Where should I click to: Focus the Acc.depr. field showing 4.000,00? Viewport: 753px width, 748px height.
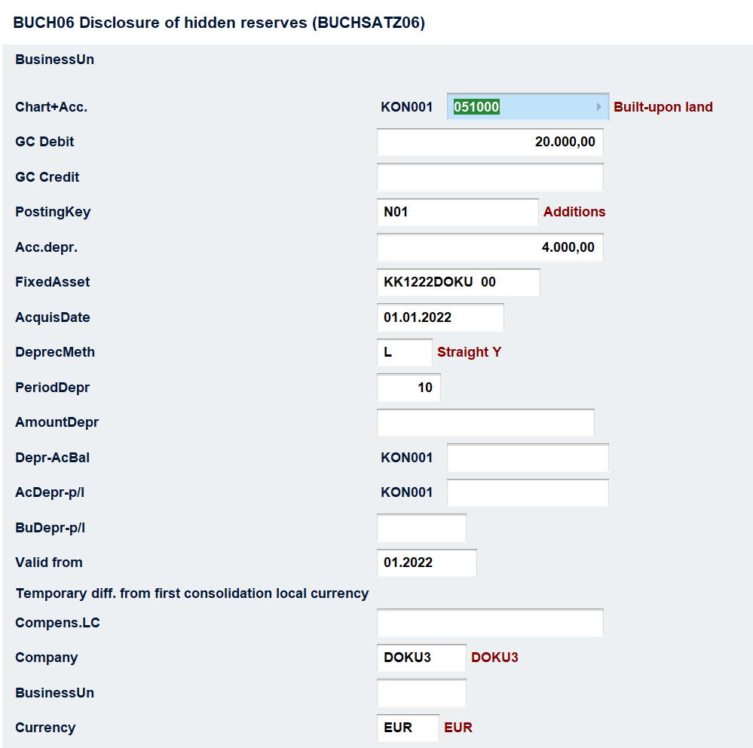click(x=490, y=247)
